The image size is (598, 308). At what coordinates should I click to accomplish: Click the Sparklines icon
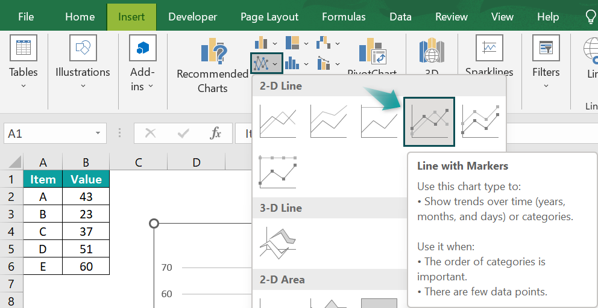tap(489, 48)
